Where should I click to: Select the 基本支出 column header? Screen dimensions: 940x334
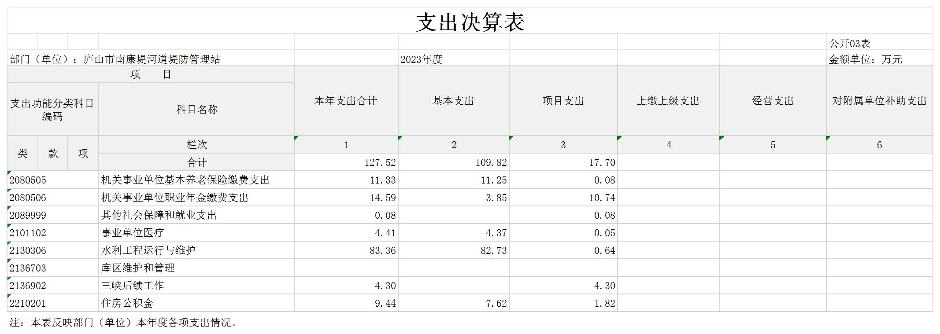453,101
